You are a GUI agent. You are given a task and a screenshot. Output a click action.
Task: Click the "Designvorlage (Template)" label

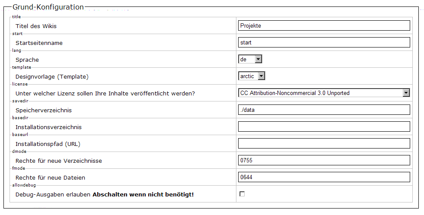pos(52,77)
